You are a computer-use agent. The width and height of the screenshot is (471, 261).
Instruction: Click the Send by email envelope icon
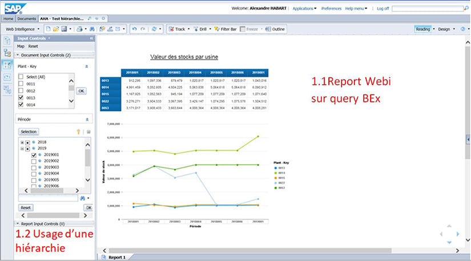point(118,29)
